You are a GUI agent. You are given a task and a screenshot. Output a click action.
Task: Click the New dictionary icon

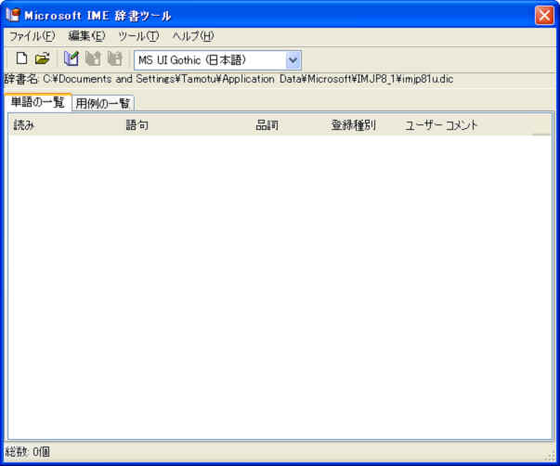pos(21,59)
